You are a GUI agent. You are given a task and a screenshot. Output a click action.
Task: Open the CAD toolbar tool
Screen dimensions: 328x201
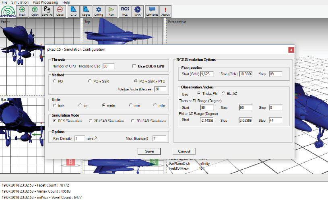tap(73, 11)
